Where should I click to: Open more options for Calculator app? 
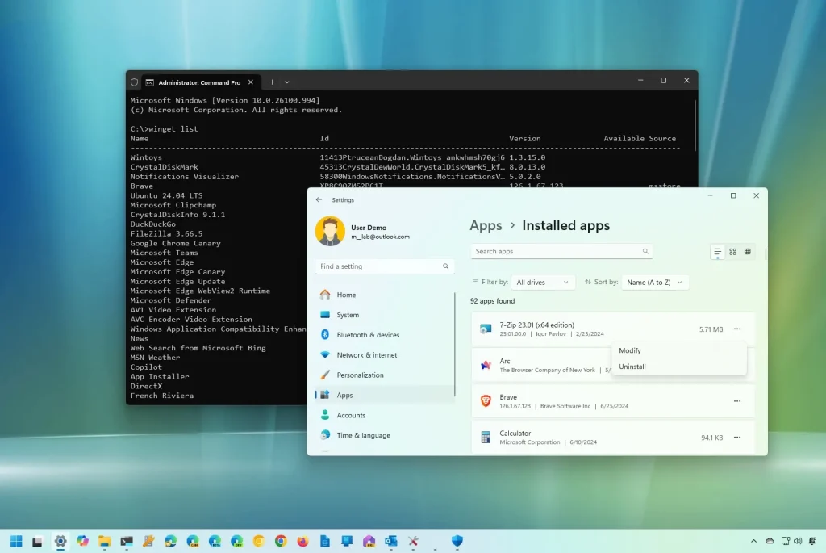coord(737,437)
